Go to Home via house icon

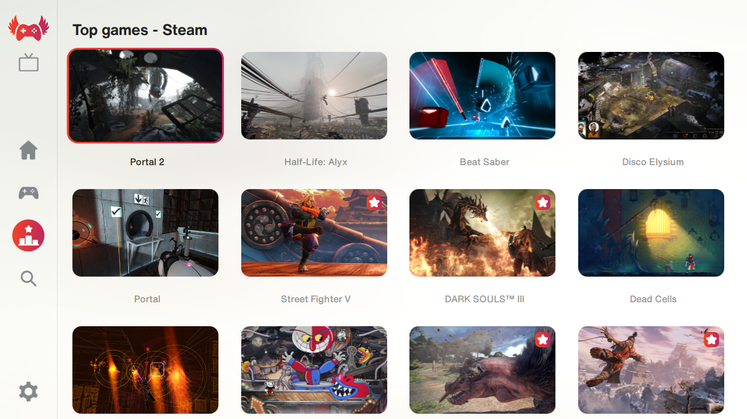(x=28, y=151)
